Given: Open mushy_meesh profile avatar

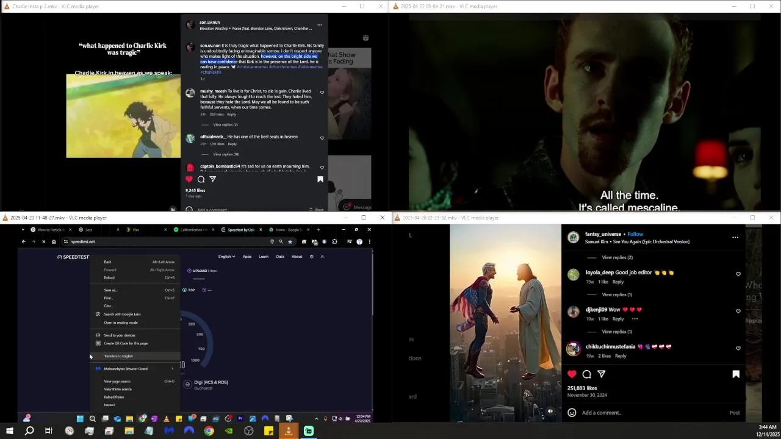Looking at the screenshot, I should pyautogui.click(x=190, y=93).
